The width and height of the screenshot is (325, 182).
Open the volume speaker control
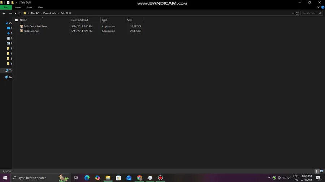tap(289, 178)
